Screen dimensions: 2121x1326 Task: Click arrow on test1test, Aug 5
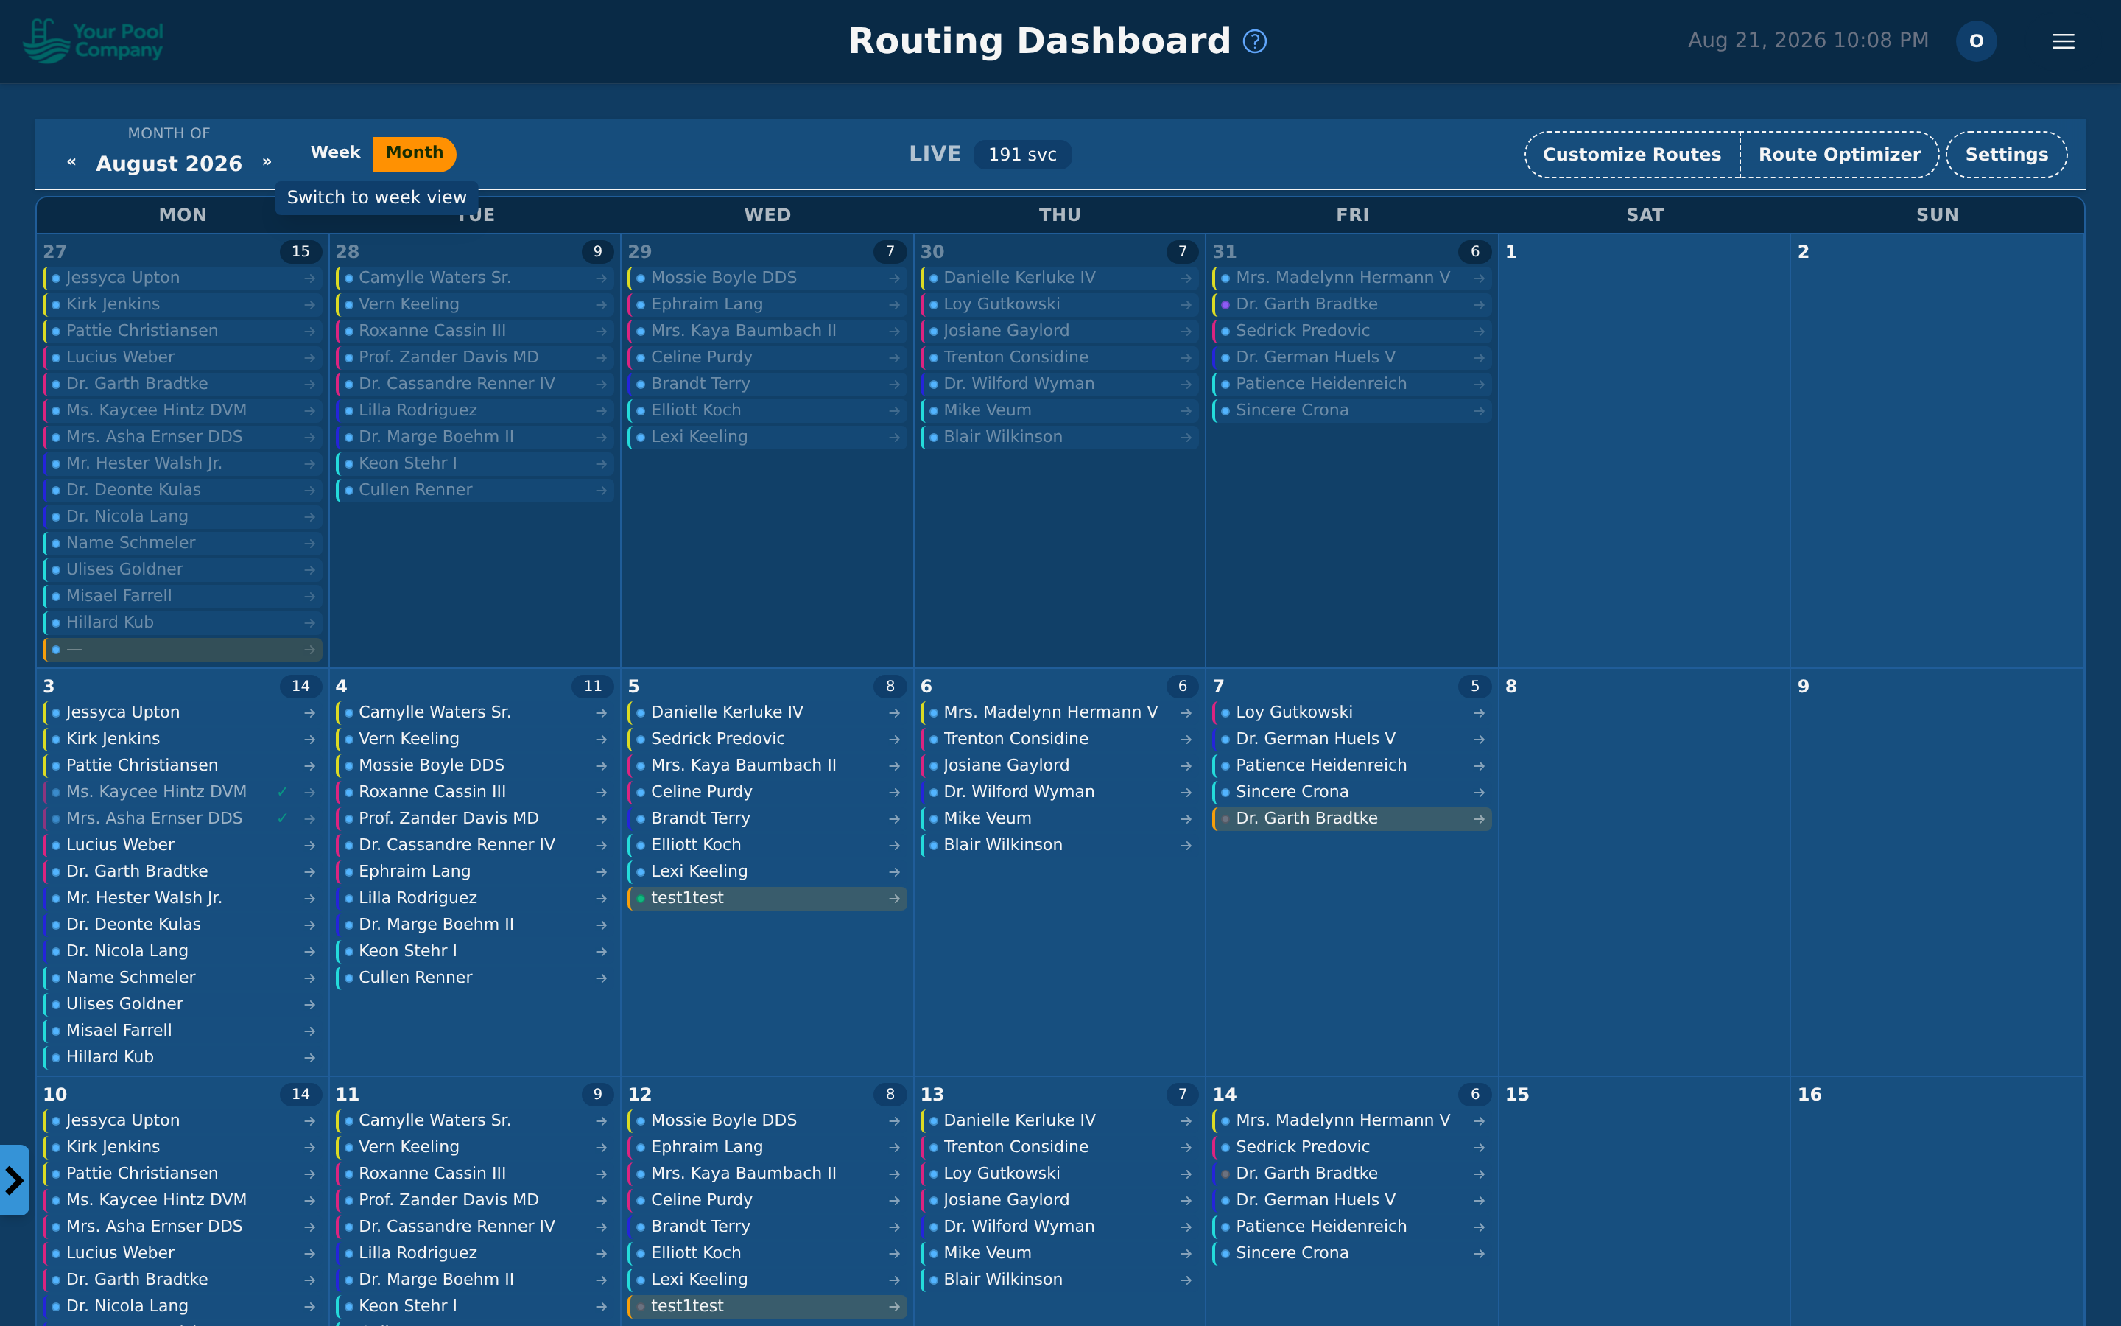[x=894, y=898]
